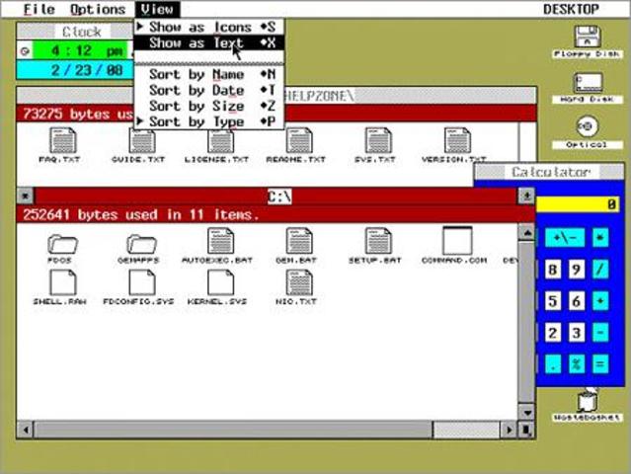The image size is (631, 474).
Task: Open the Options menu
Action: pos(98,9)
